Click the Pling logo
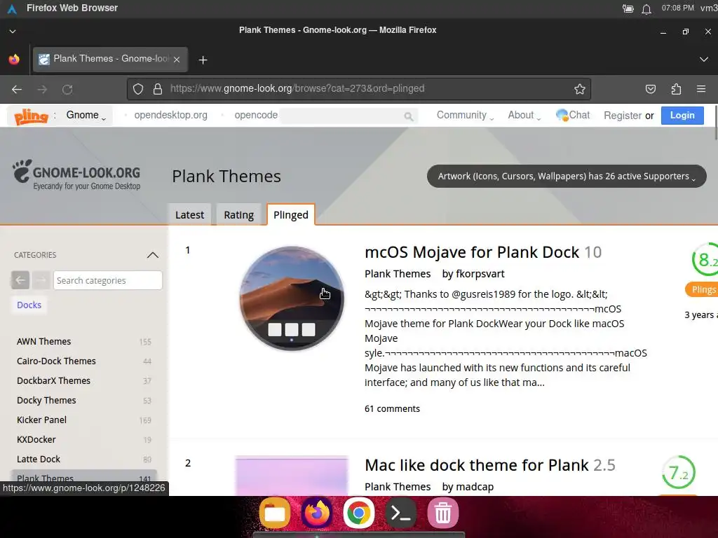Screen dimensions: 718x538 click(31, 116)
